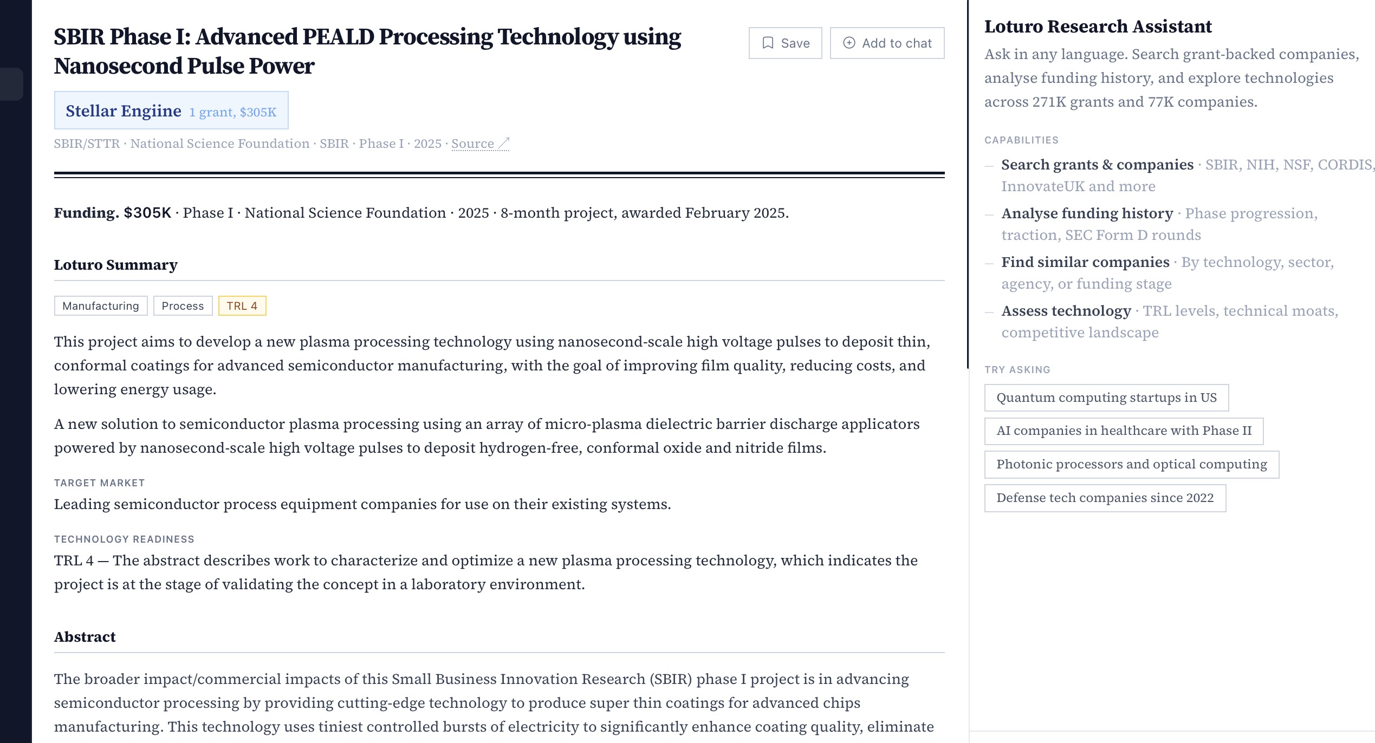The image size is (1375, 743).
Task: Try AI companies in healthcare with Phase II
Action: (x=1124, y=431)
